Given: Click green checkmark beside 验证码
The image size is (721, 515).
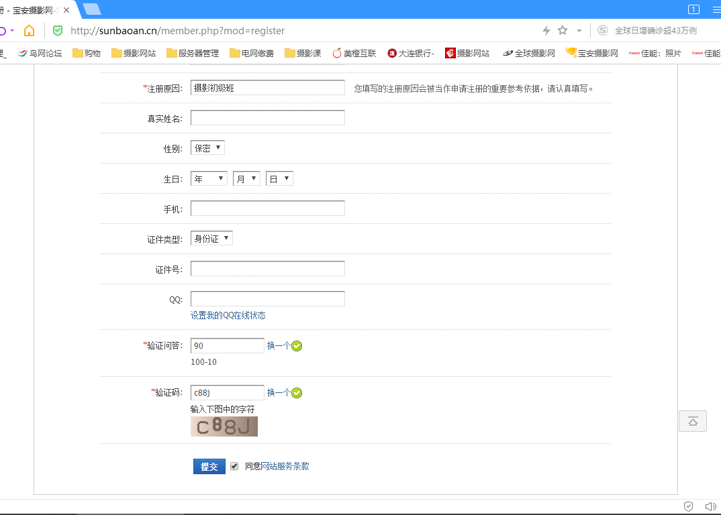Looking at the screenshot, I should point(297,393).
